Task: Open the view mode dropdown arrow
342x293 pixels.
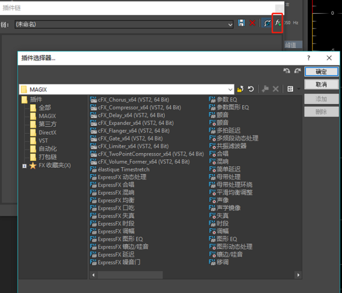Action: pyautogui.click(x=299, y=89)
